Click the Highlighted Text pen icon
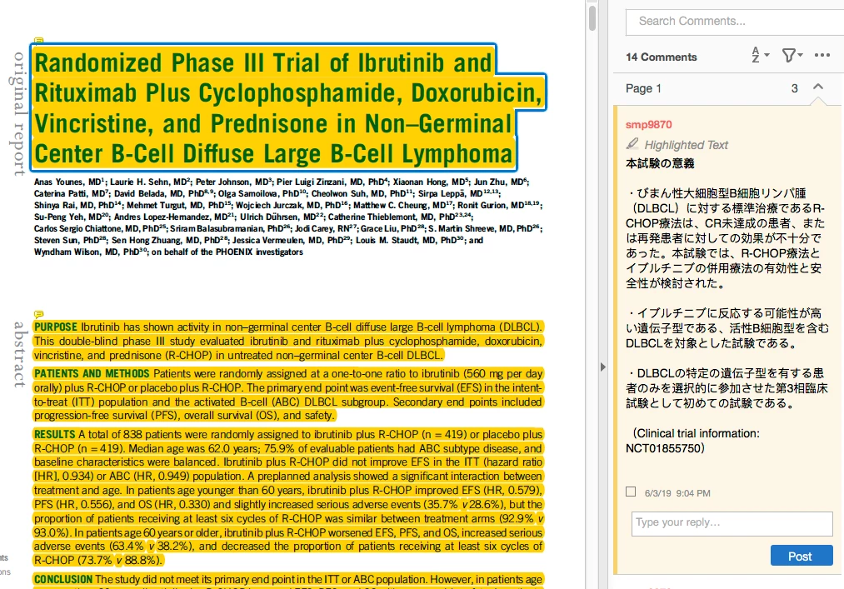The width and height of the screenshot is (844, 589). click(x=632, y=144)
